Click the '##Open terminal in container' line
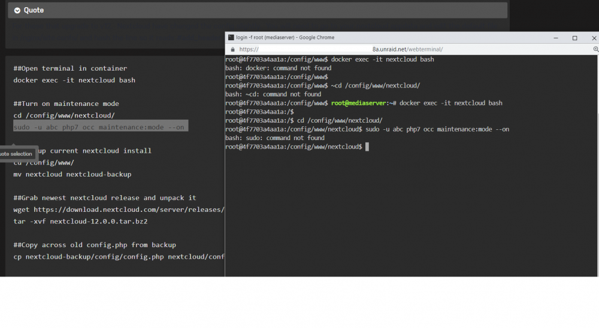 [70, 68]
